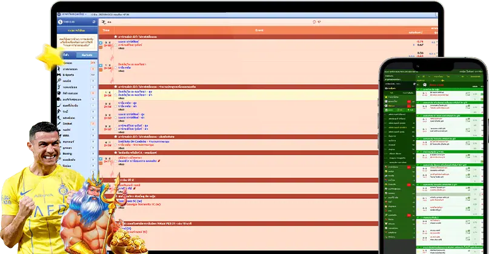489x254 pixels.
Task: Click the red circular icon next to 17
Action: (314, 22)
